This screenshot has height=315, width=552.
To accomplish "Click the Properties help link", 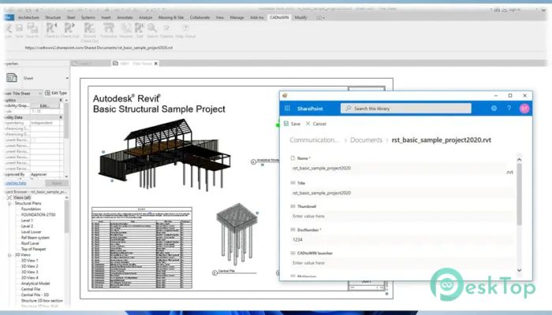I will (x=15, y=183).
